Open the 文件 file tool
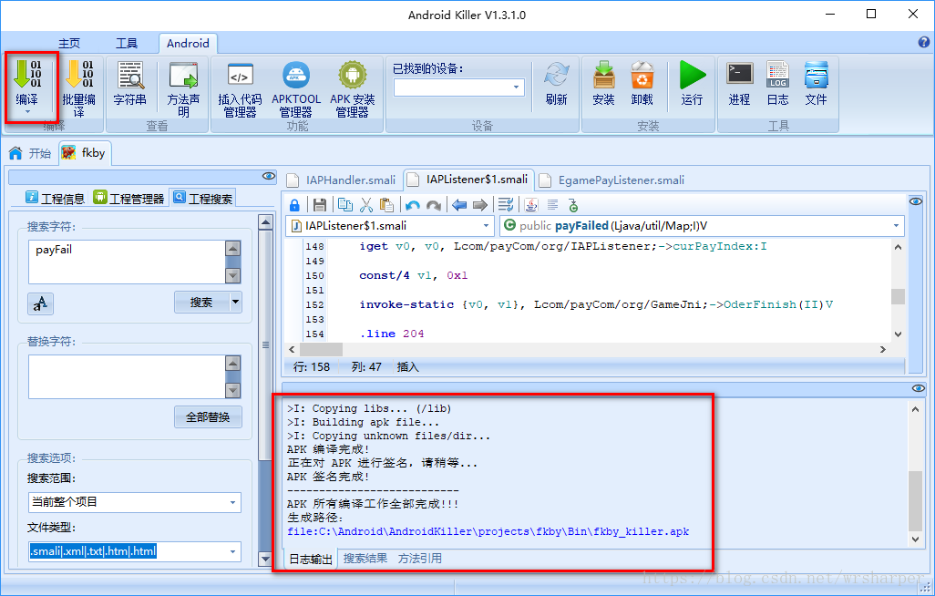935x596 pixels. [816, 84]
